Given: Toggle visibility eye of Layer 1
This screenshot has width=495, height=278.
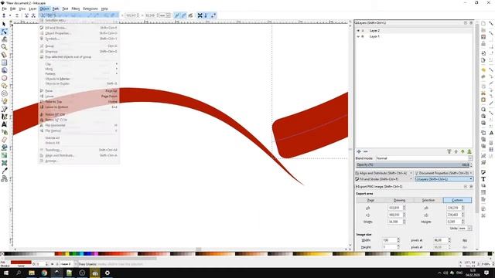Looking at the screenshot, I should (358, 36).
